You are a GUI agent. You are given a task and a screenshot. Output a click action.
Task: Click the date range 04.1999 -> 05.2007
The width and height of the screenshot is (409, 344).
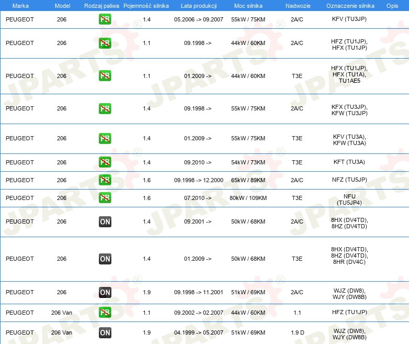199,332
